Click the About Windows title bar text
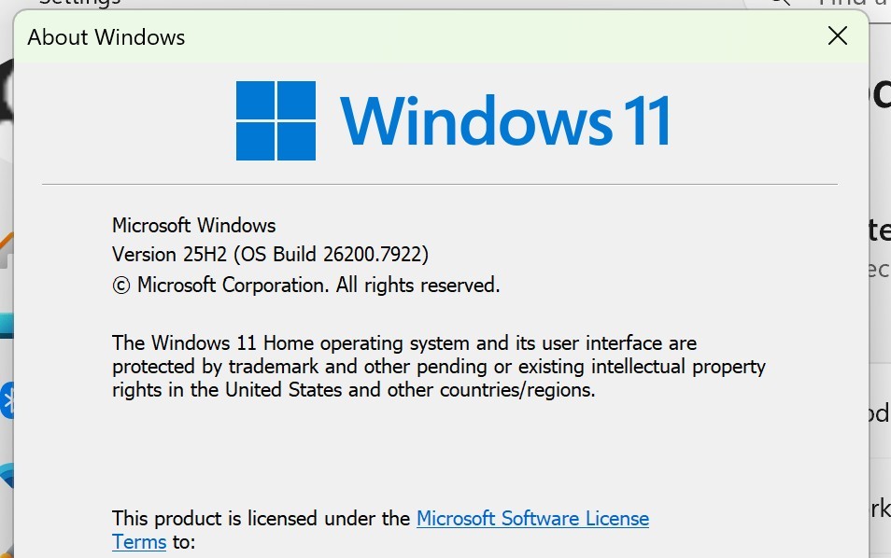This screenshot has width=891, height=558. pos(106,37)
